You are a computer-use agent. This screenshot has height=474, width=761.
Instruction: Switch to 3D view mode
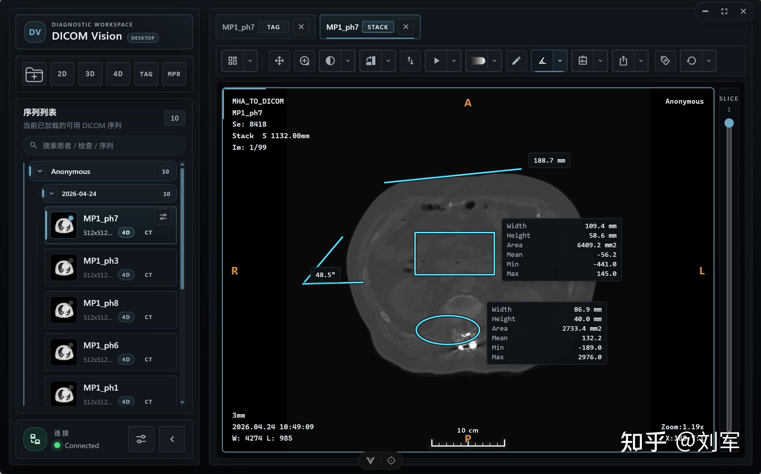point(90,74)
